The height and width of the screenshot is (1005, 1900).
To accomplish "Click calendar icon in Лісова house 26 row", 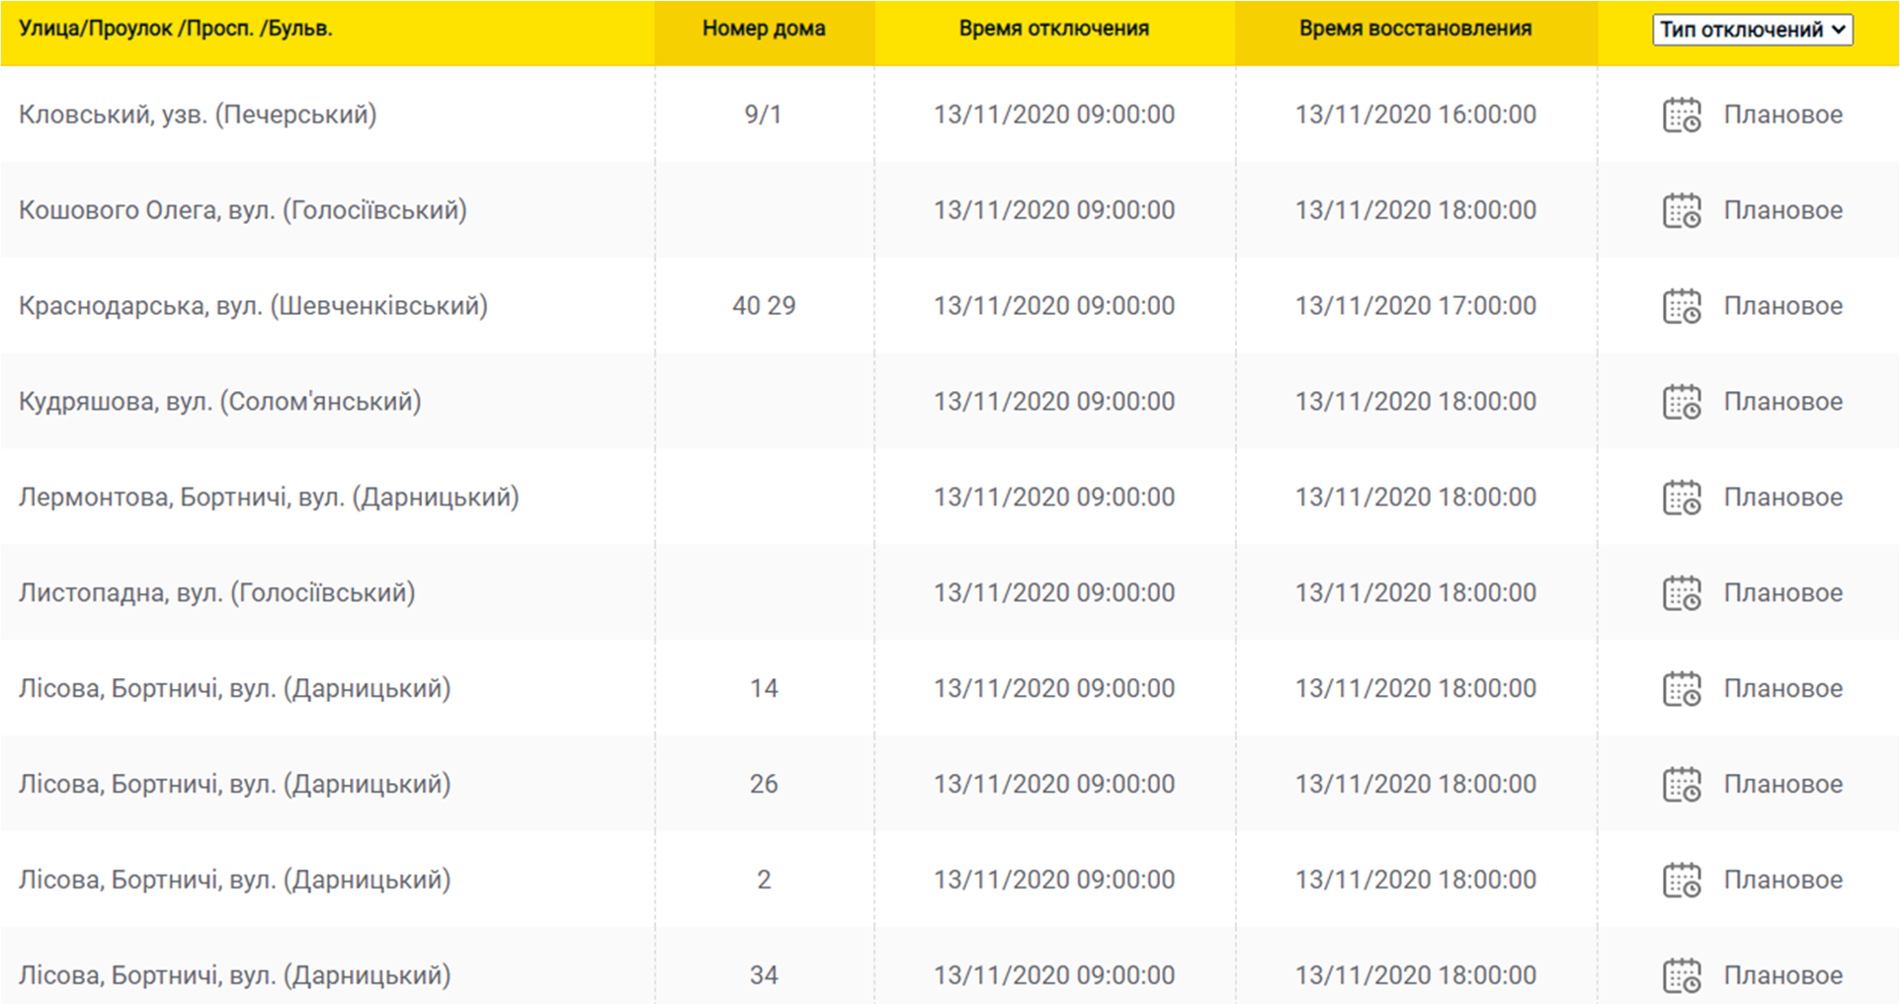I will pyautogui.click(x=1682, y=785).
